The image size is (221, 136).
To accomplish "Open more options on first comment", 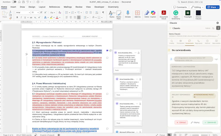I will click(x=135, y=53).
